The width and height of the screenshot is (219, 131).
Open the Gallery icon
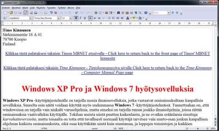tap(127, 13)
